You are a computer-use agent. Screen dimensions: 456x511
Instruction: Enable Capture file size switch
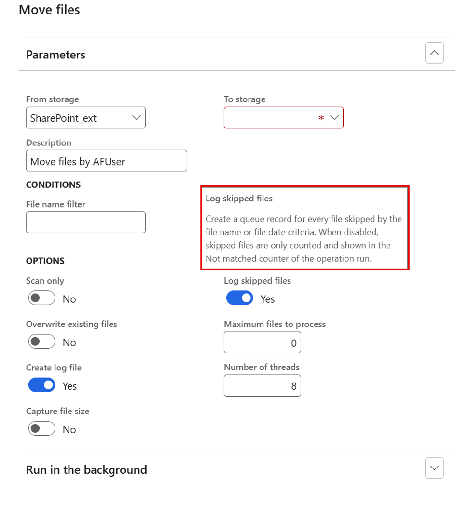click(41, 428)
